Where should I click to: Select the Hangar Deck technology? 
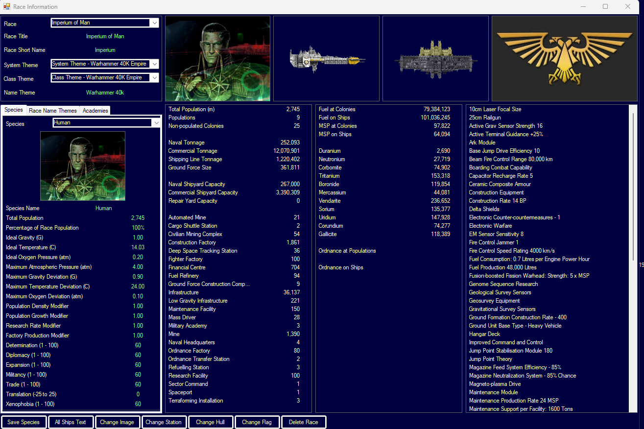(x=484, y=334)
